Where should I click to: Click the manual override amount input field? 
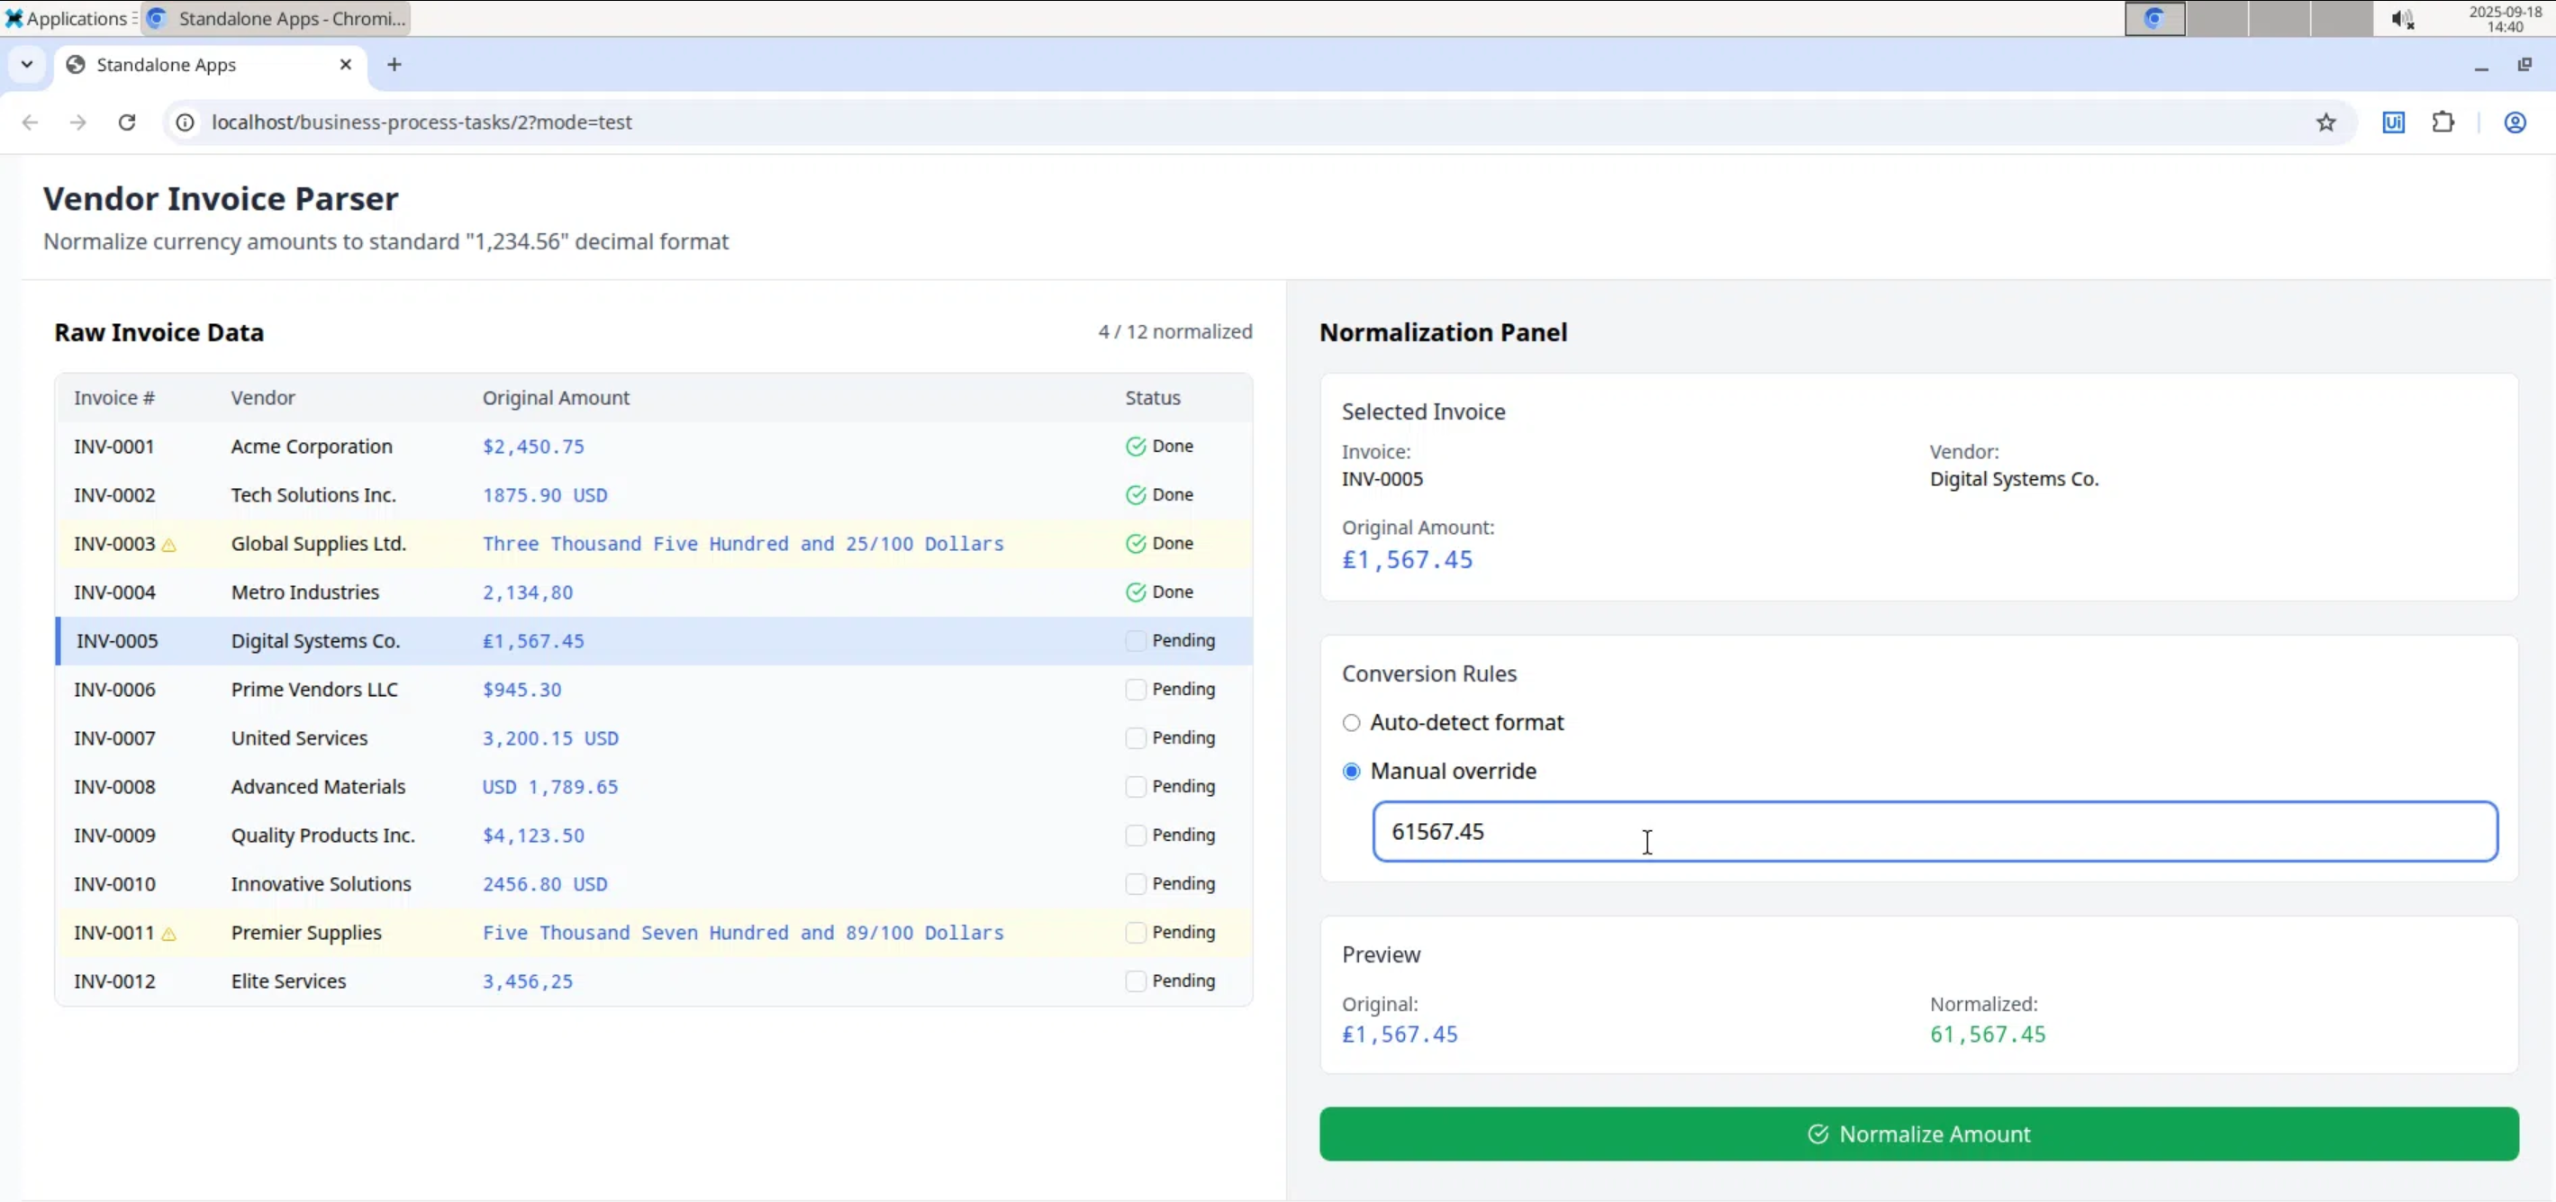[1935, 831]
